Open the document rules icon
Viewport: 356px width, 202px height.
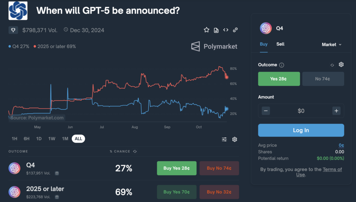pyautogui.click(x=216, y=30)
